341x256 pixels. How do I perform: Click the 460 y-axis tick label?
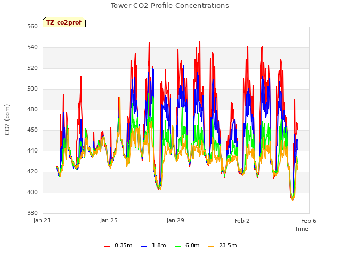tap(33, 130)
